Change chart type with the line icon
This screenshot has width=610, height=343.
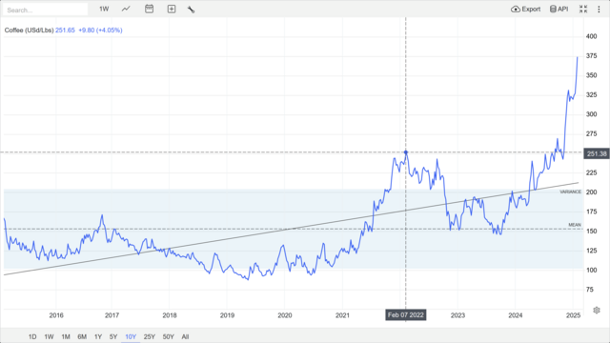tap(126, 9)
